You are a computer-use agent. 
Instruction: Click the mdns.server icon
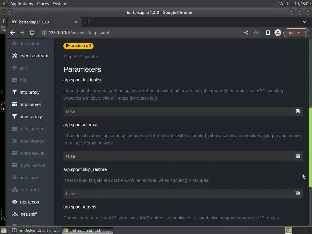point(14,153)
